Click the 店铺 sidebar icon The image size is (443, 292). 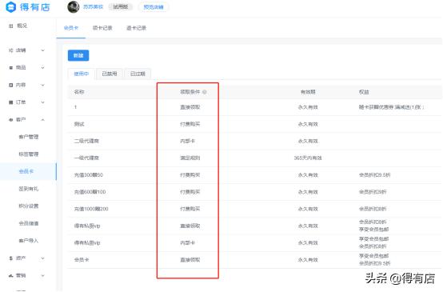(11, 50)
